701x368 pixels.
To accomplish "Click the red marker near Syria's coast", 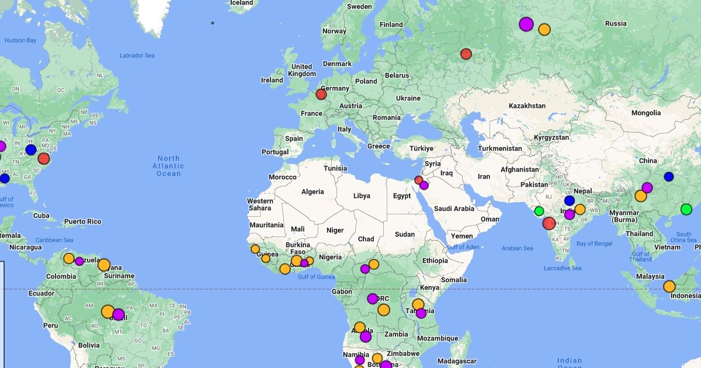I will 418,180.
